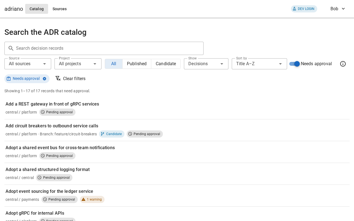Screen dimensions: 354x221
Task: Click clock icon on circuit breakers Pending approval
Action: coord(130,134)
